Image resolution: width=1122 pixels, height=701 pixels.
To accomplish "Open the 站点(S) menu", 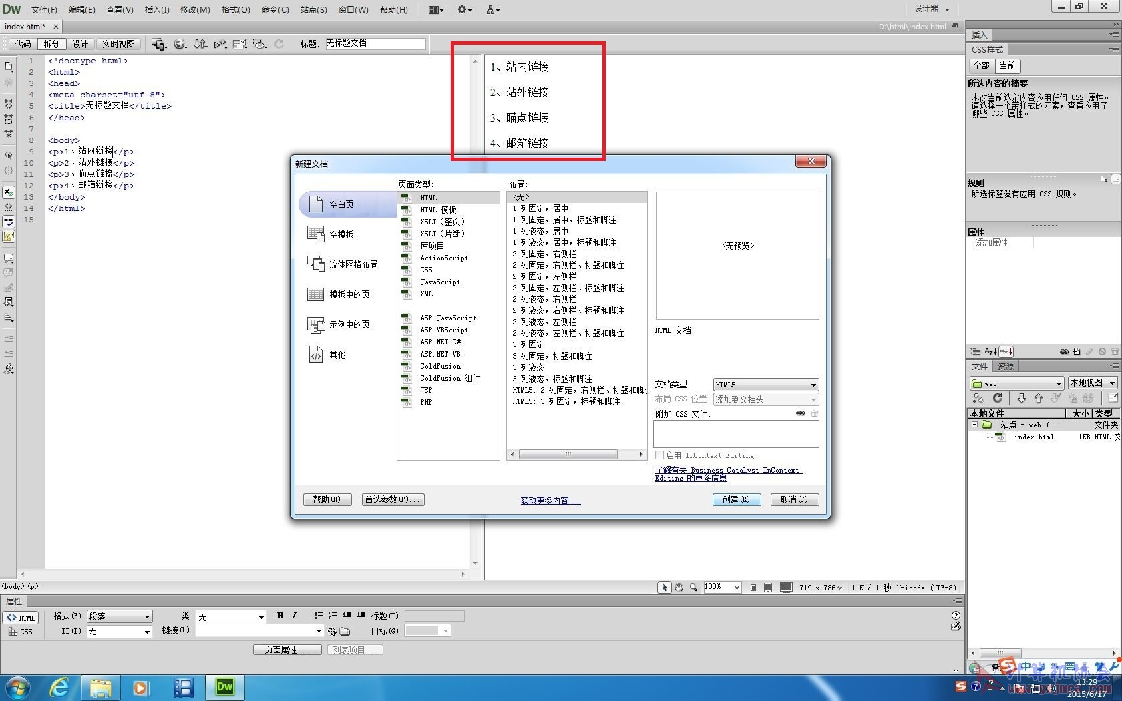I will point(313,9).
